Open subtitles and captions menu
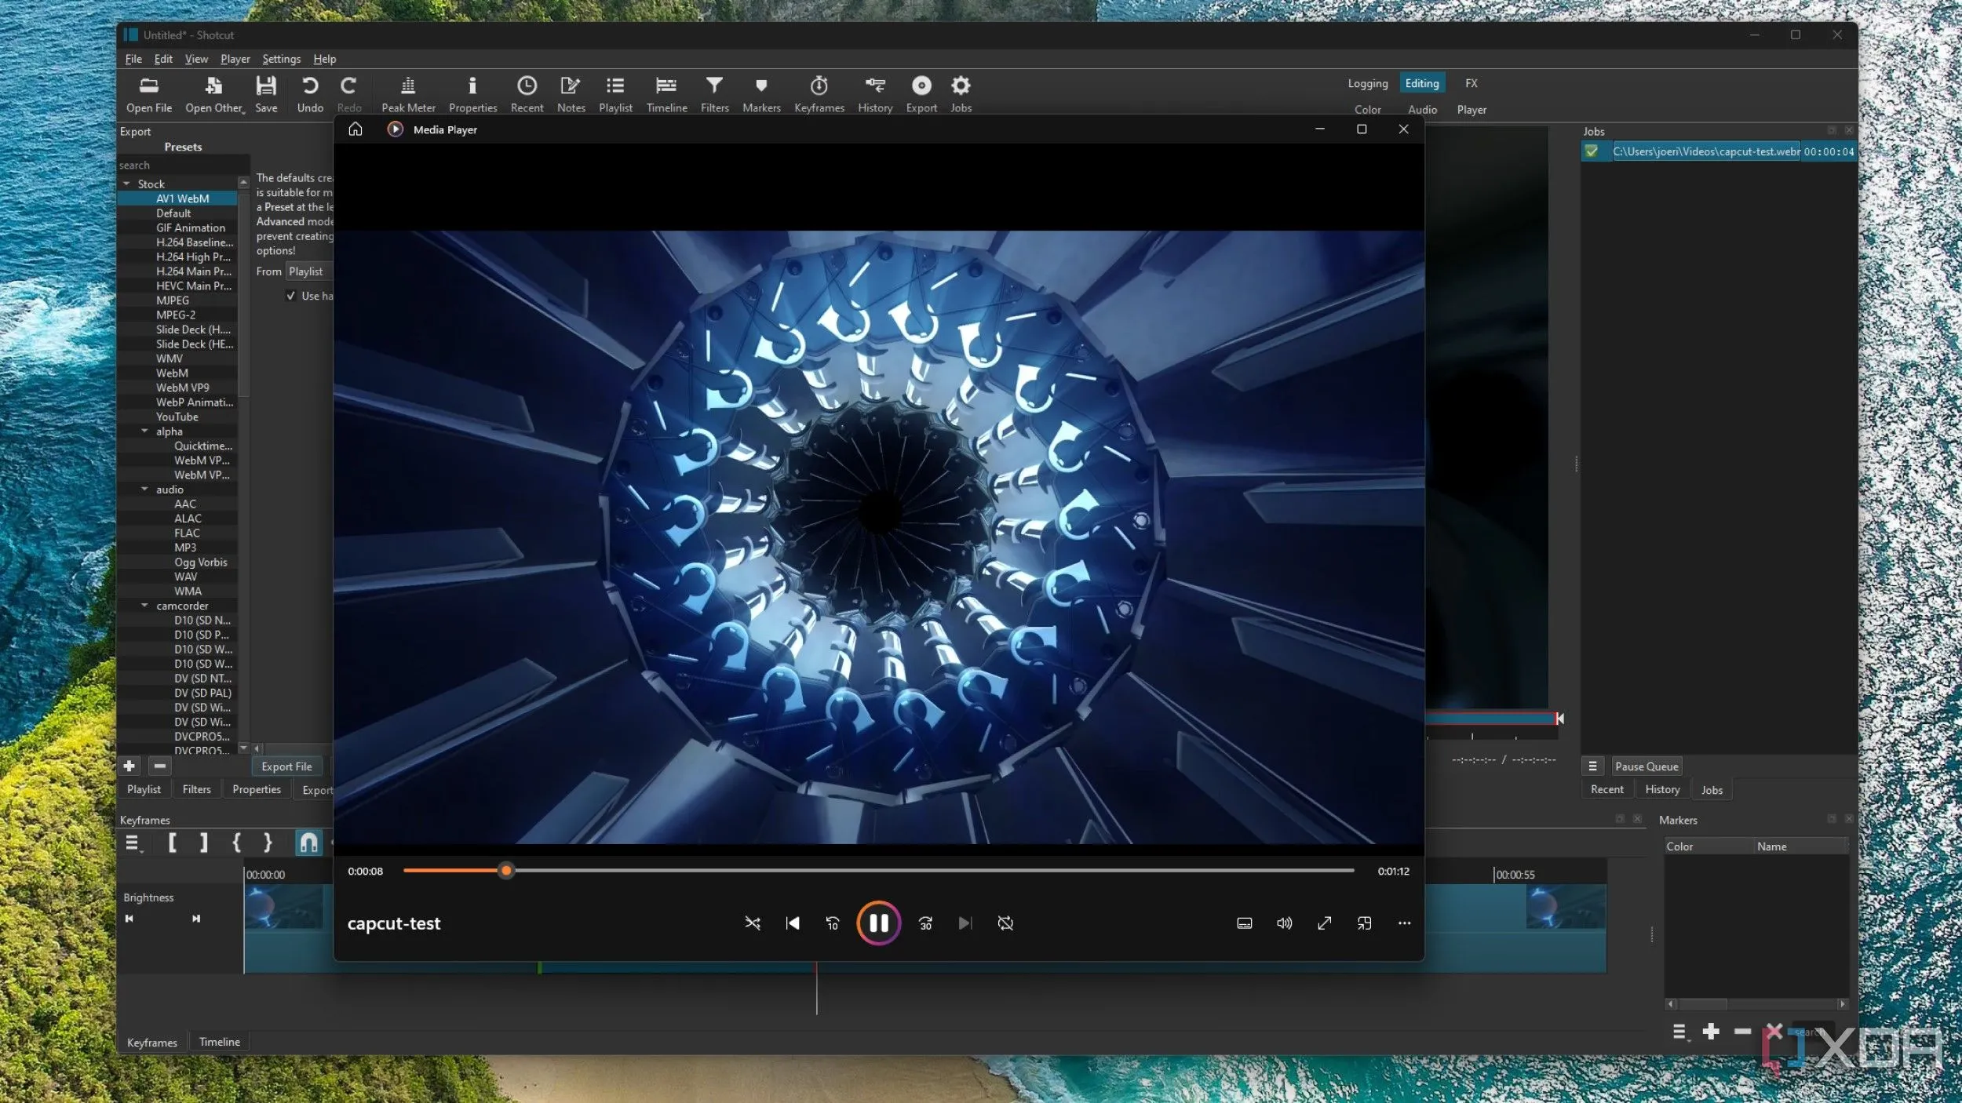This screenshot has height=1103, width=1962. [1245, 923]
